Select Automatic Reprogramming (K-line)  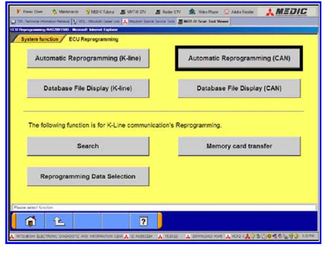pos(88,58)
